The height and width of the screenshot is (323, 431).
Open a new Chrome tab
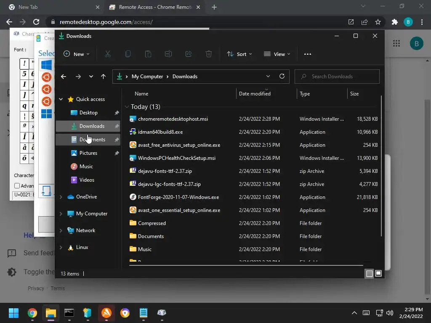point(214,8)
